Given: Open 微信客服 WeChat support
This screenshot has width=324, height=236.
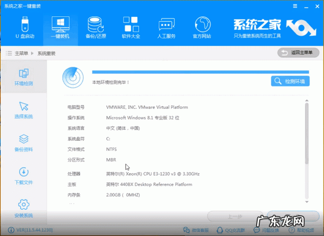Looking at the screenshot, I should [x=196, y=230].
